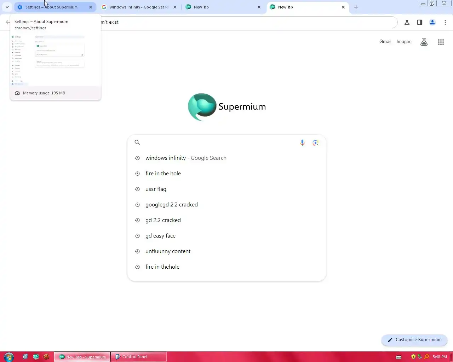
Task: Click the Supermium logo
Action: 226,107
